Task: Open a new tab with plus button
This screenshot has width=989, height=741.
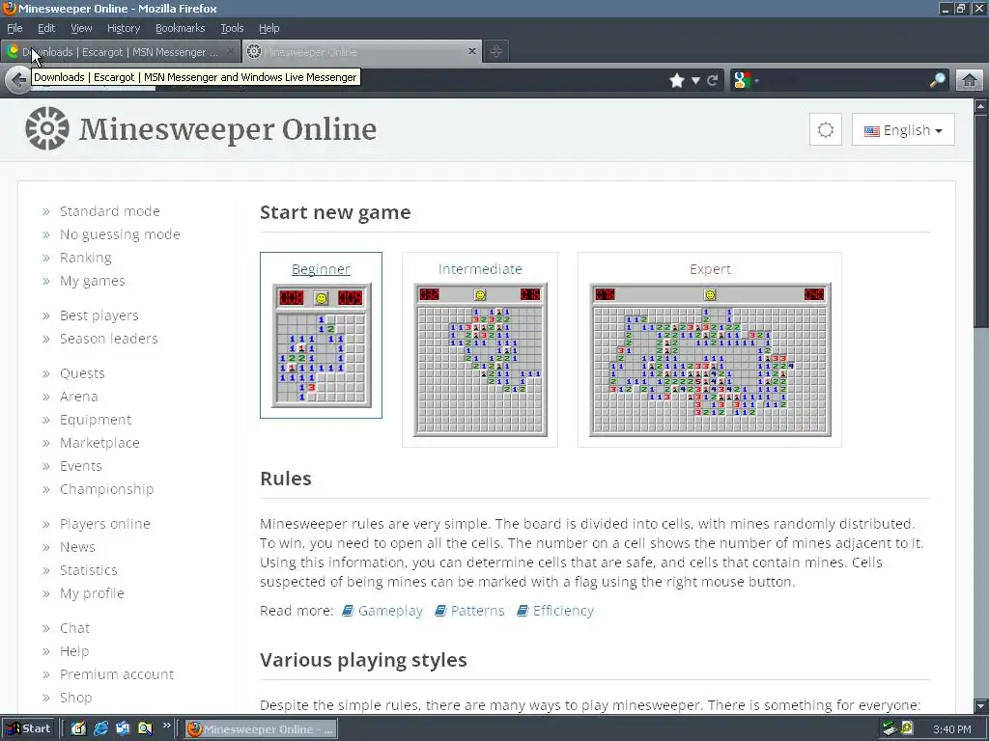Action: [x=496, y=52]
